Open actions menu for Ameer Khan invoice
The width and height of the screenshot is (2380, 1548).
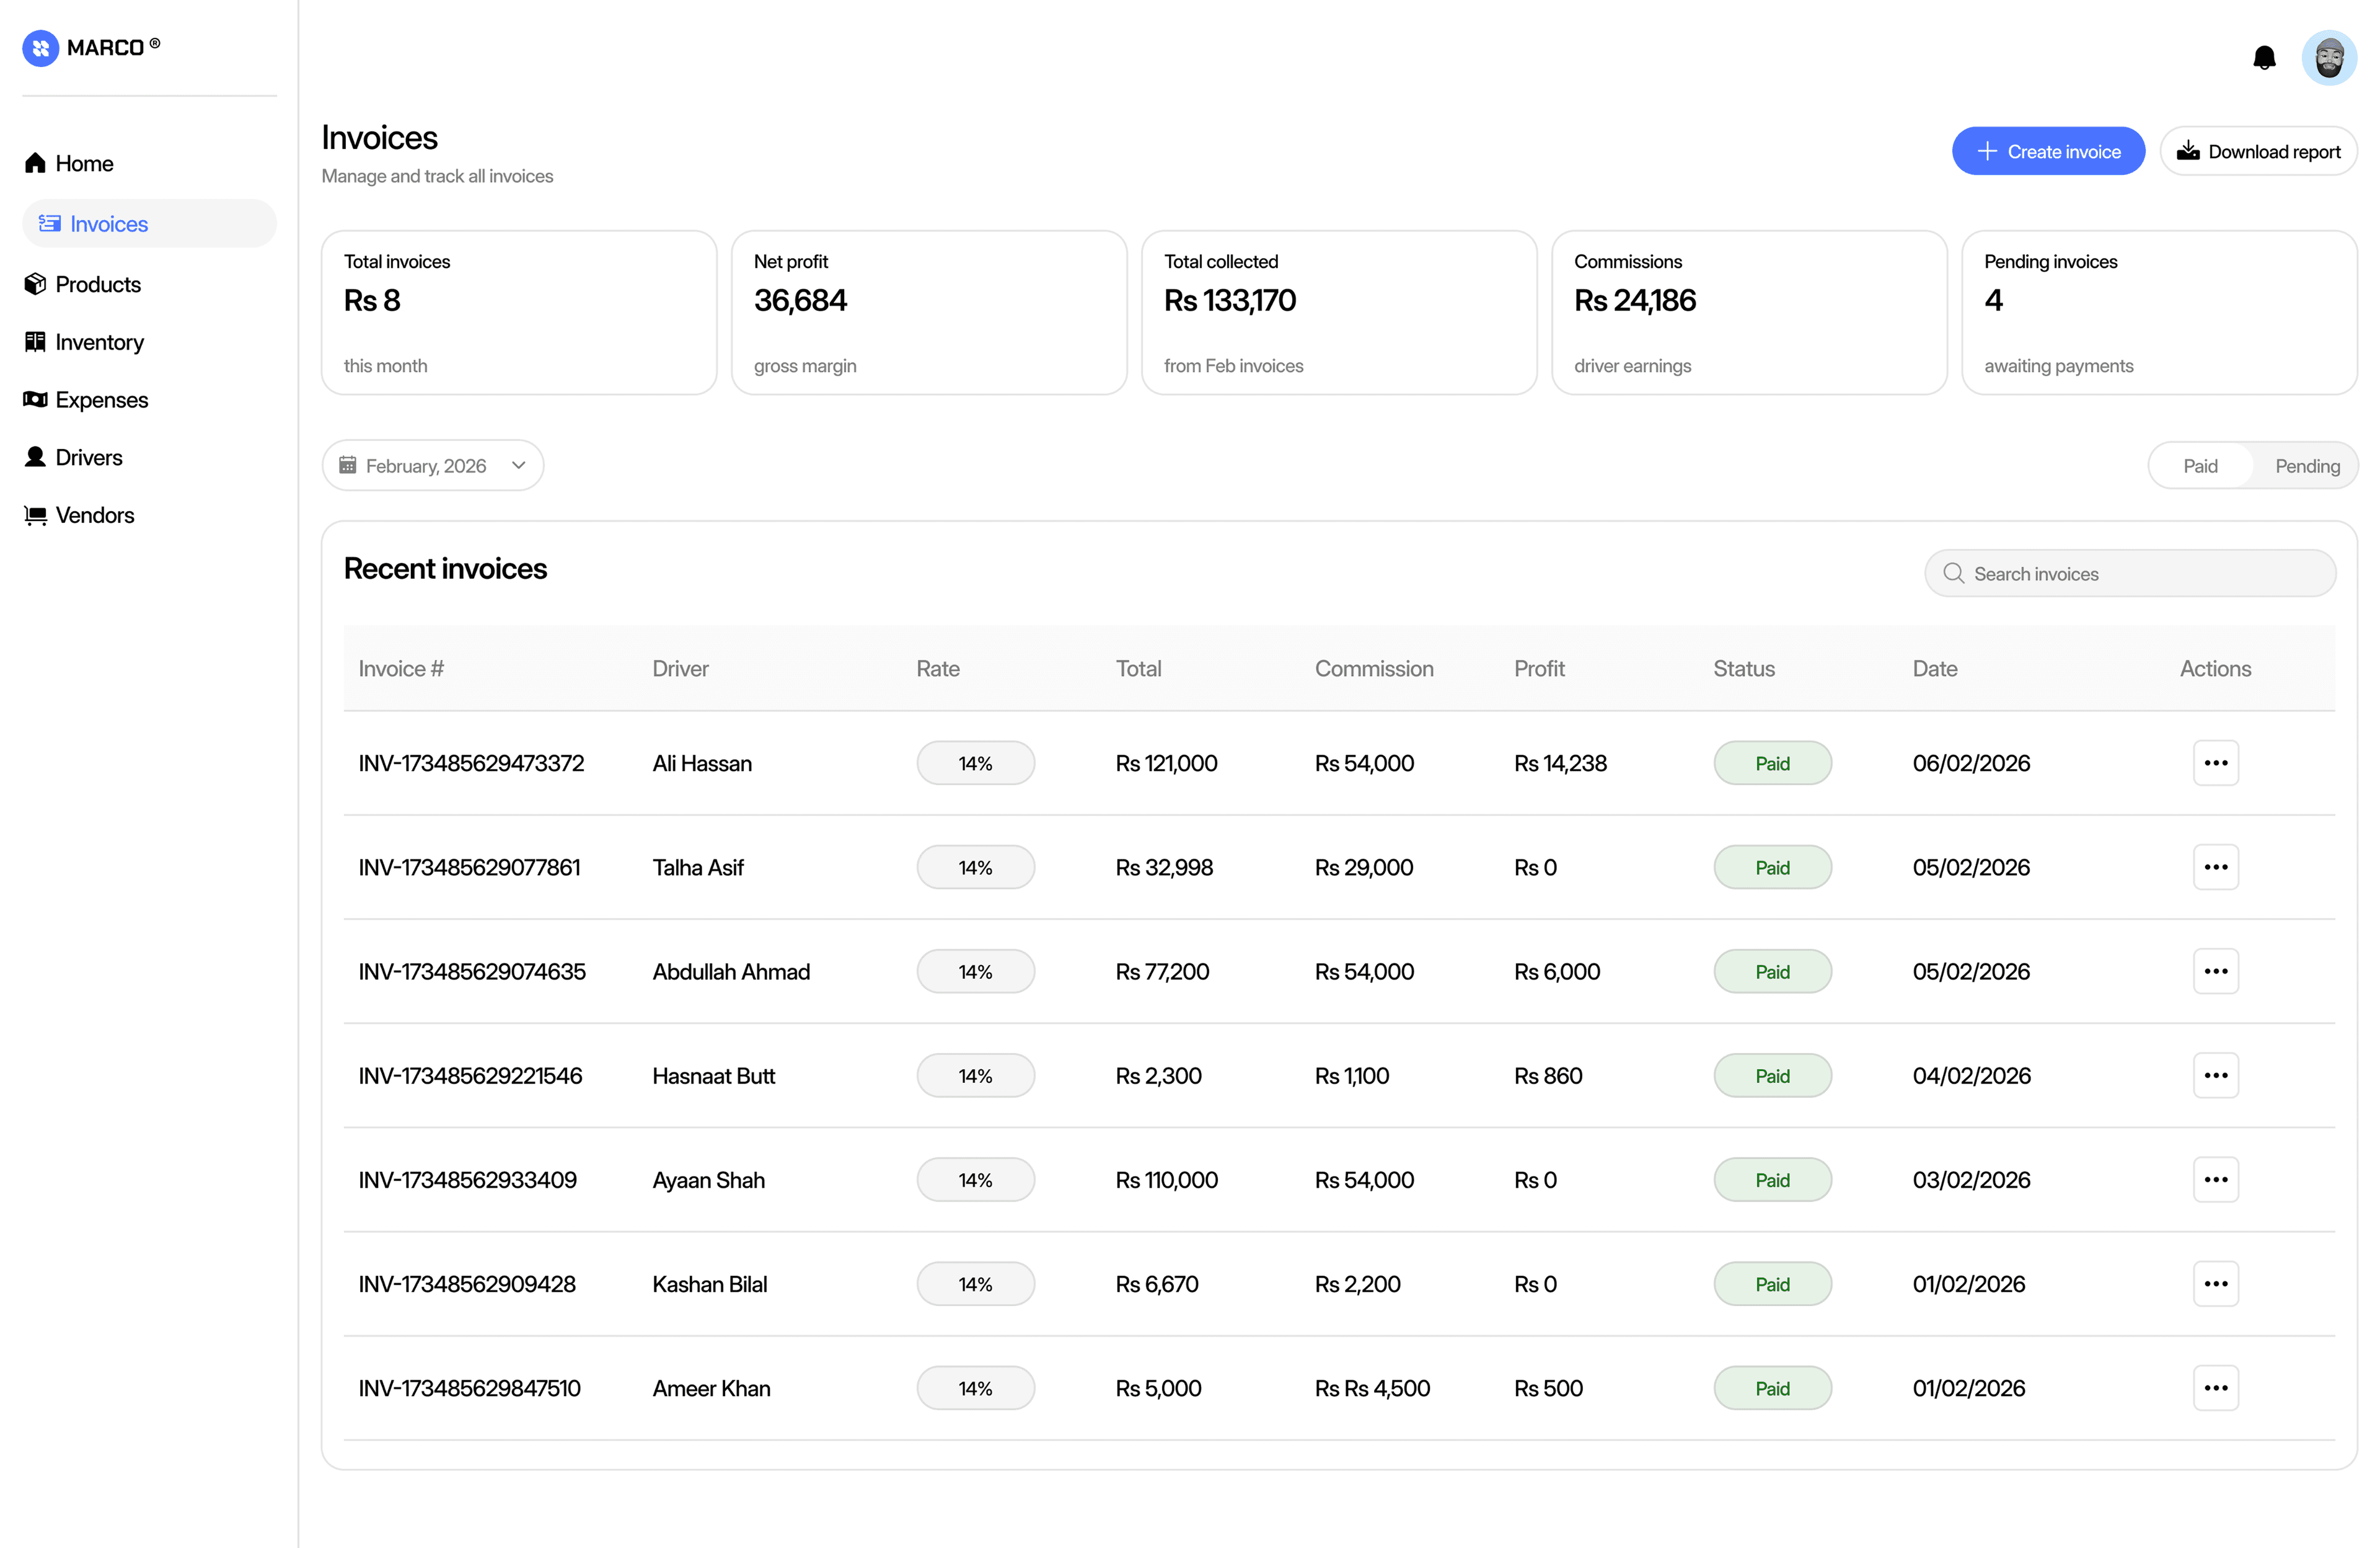pos(2215,1388)
